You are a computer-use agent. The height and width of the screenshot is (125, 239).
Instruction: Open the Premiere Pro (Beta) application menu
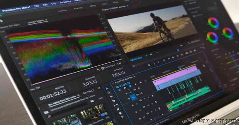click(x=16, y=9)
